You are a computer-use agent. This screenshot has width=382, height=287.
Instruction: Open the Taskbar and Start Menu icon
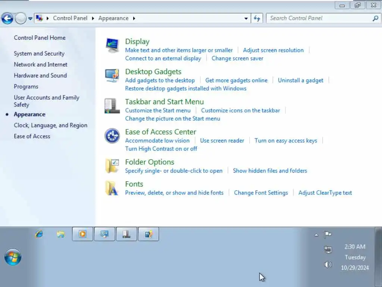112,106
